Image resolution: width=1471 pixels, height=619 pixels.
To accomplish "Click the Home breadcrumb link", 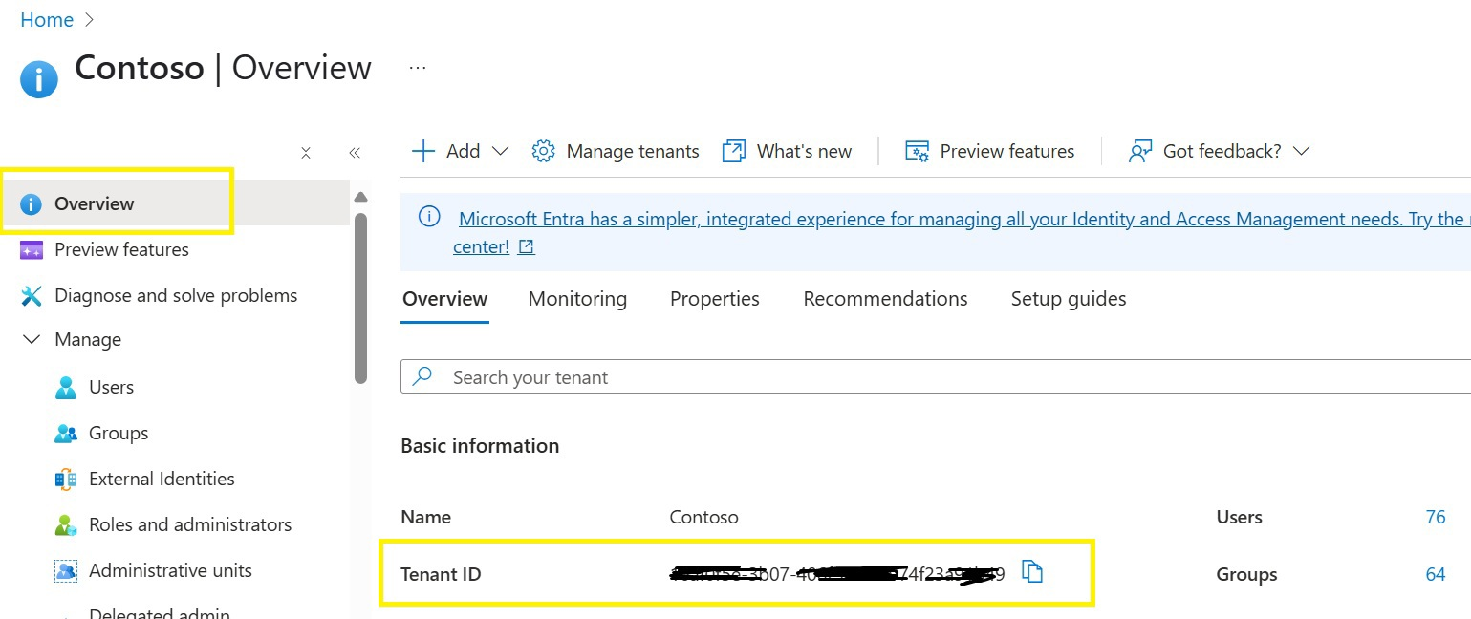I will pyautogui.click(x=47, y=20).
